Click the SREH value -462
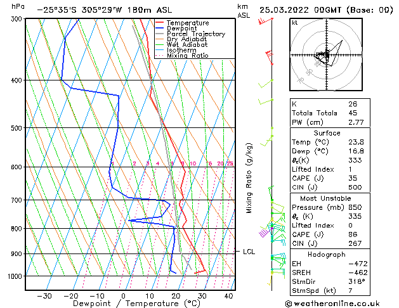This screenshot has width=399, height=308. tap(358, 273)
